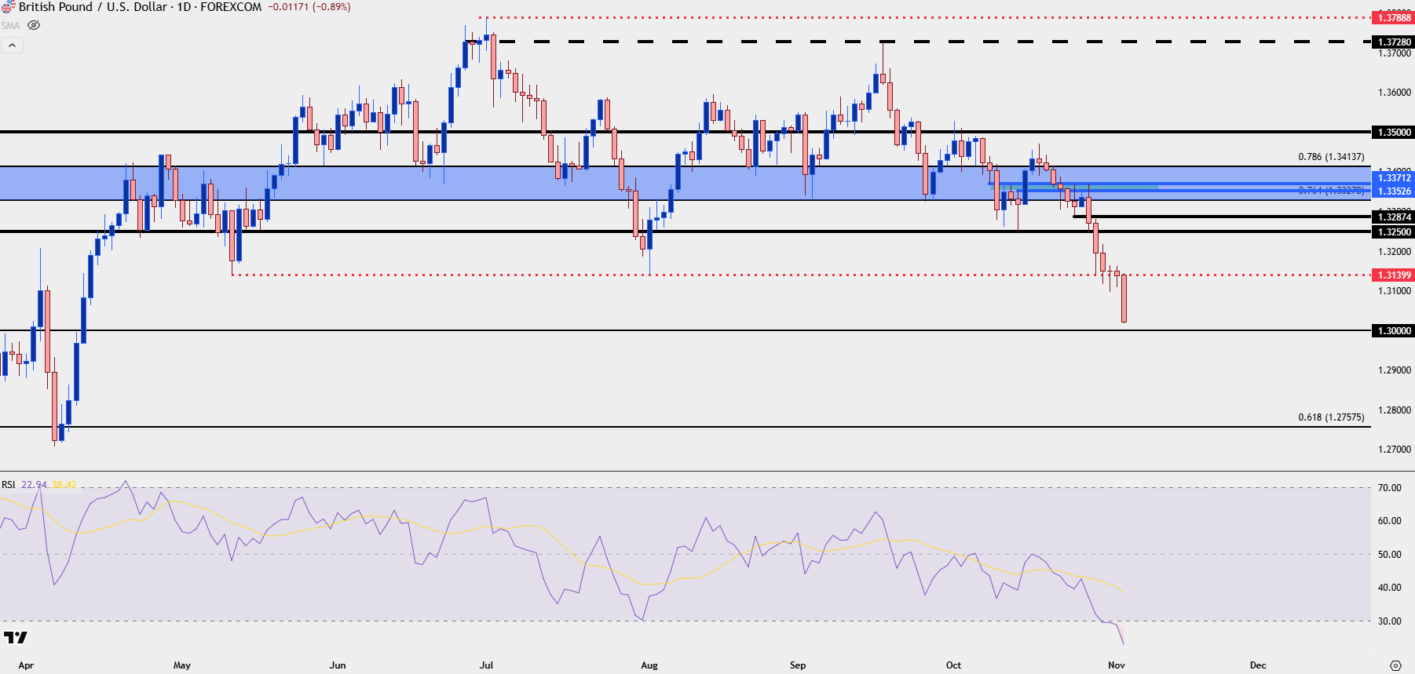
Task: Select the 0.618 (1.27575) Fibonacci label
Action: [1331, 417]
